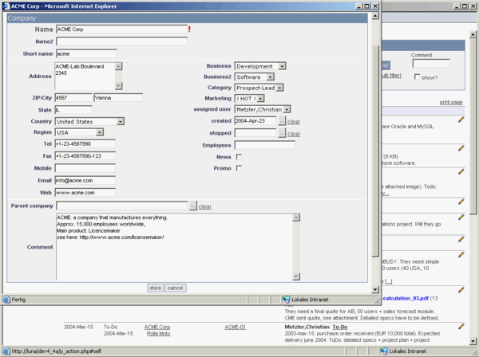Screen dimensions: 479x357
Task: Click the created date field showing 2004-Apr-23
Action: click(255, 121)
